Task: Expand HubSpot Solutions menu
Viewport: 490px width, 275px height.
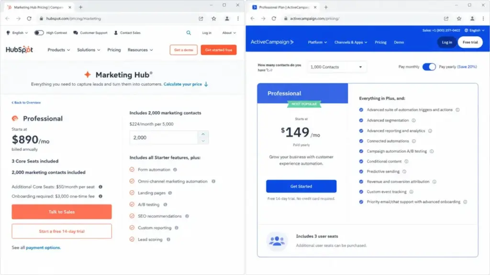Action: pyautogui.click(x=89, y=50)
